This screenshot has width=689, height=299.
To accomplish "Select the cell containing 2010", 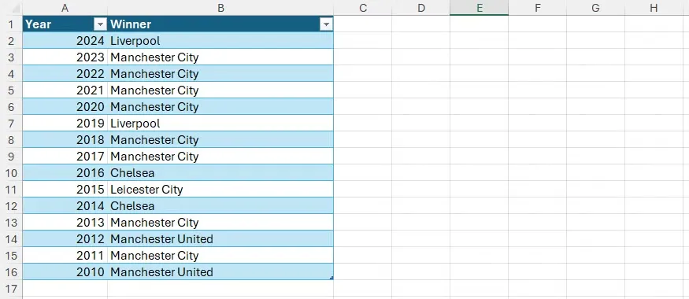I will 65,272.
